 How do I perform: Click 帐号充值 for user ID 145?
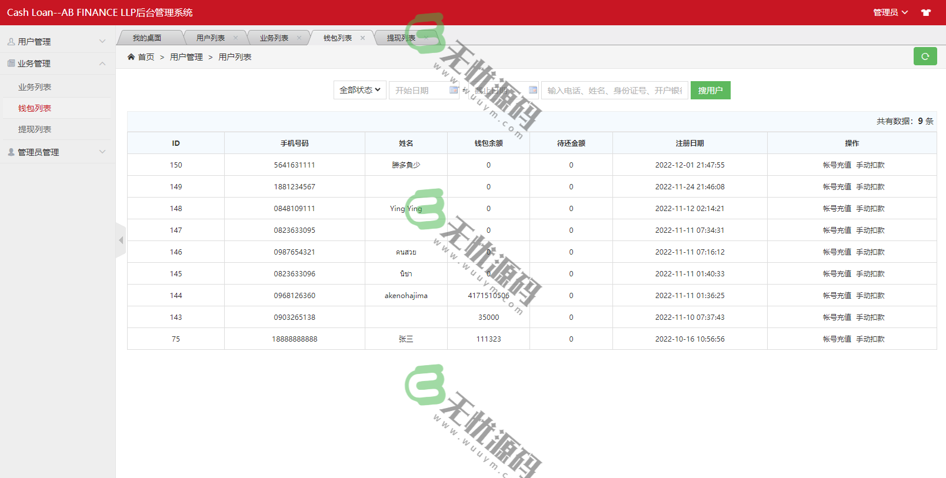click(x=837, y=273)
